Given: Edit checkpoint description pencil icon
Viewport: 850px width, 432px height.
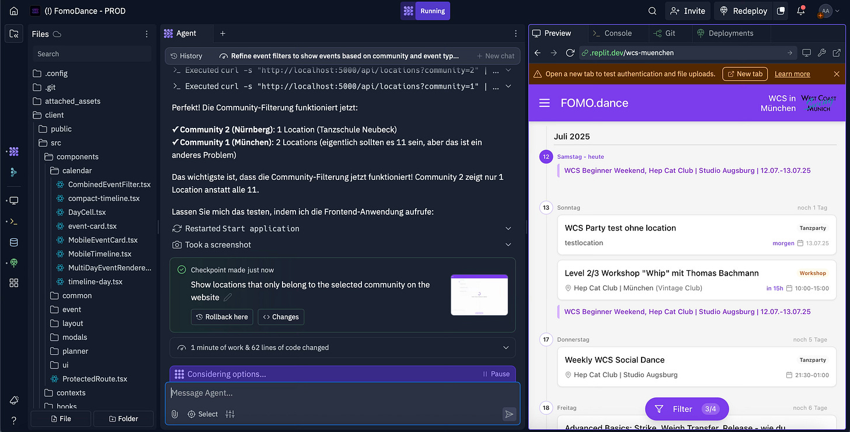Looking at the screenshot, I should (x=228, y=297).
